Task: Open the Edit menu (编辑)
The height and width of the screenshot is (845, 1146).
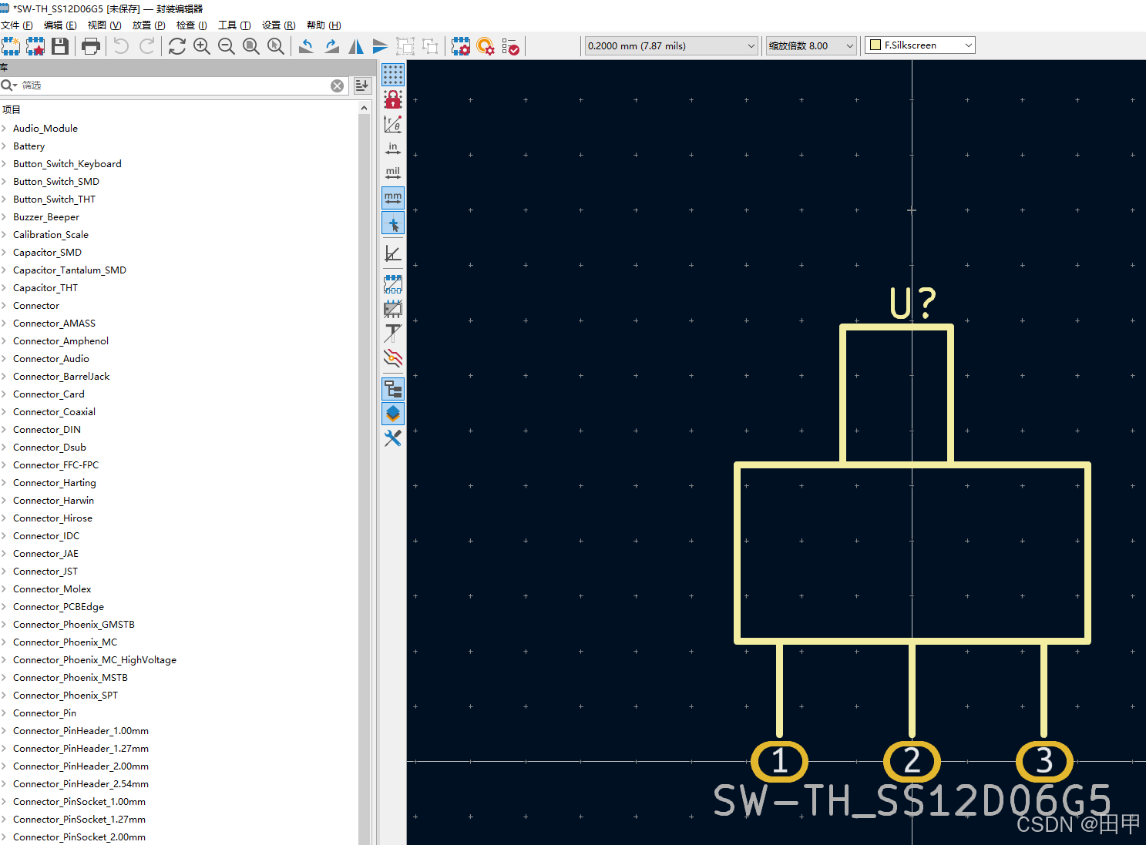Action: (x=60, y=25)
